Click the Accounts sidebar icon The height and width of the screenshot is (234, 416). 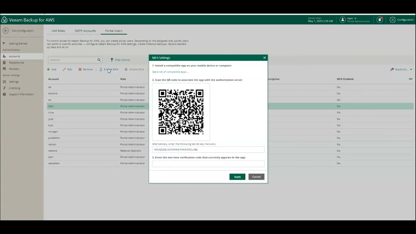click(4, 56)
